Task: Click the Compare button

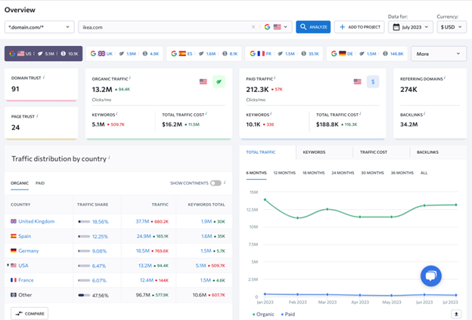Action: tap(29, 313)
